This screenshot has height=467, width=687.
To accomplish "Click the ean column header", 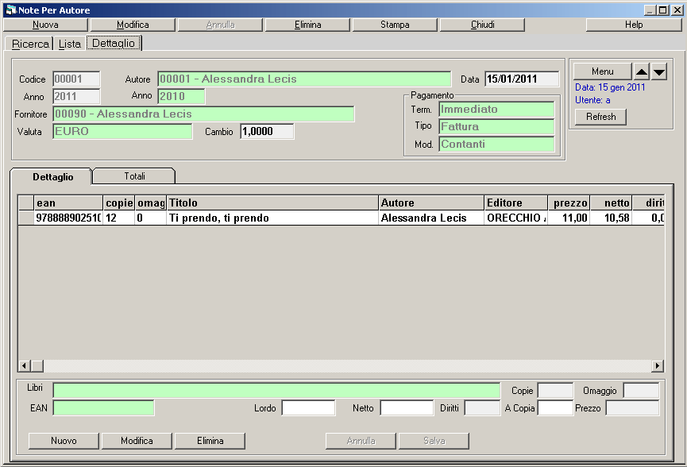I will click(68, 203).
